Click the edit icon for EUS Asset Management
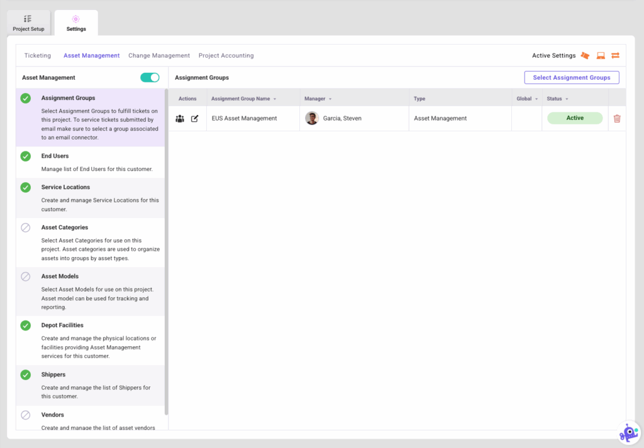The width and height of the screenshot is (644, 448). 195,119
